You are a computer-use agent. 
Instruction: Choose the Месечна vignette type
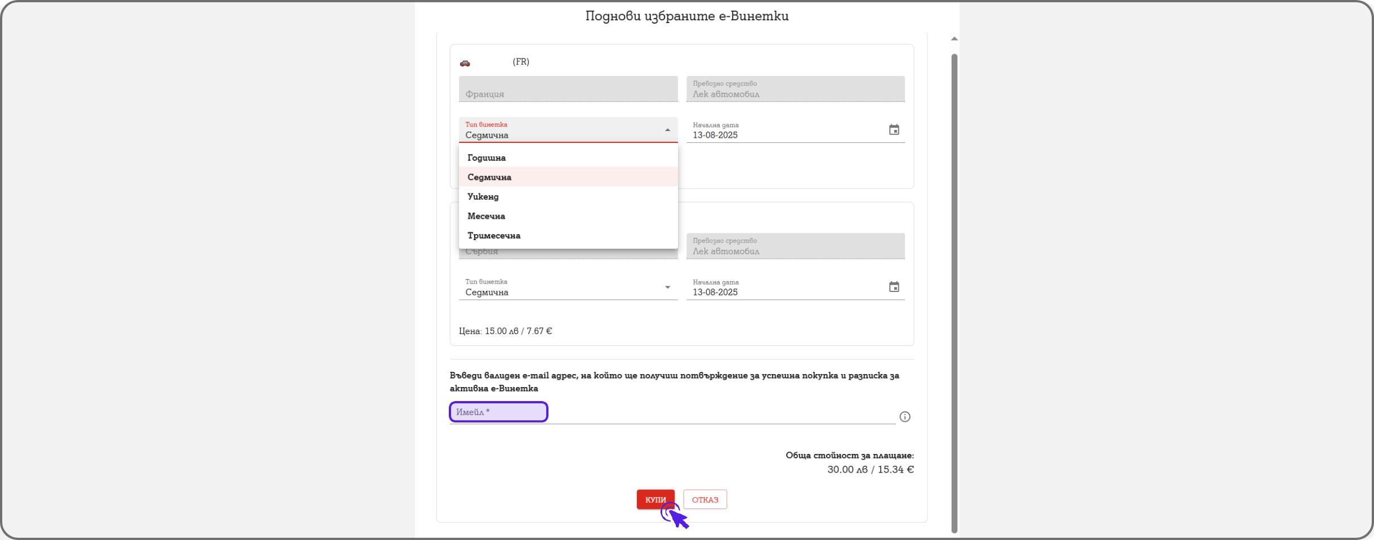coord(486,216)
